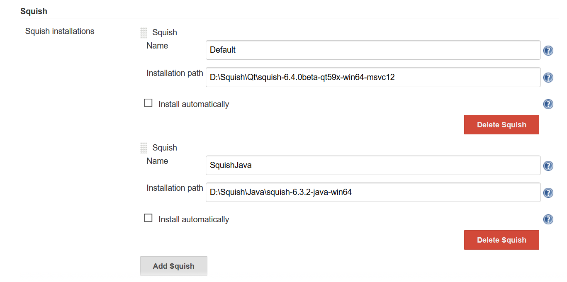Viewport: 567px width, 282px height.
Task: Click the path field with squish-6.4.0beta-qt59x-win64-msvc12
Action: pyautogui.click(x=373, y=77)
